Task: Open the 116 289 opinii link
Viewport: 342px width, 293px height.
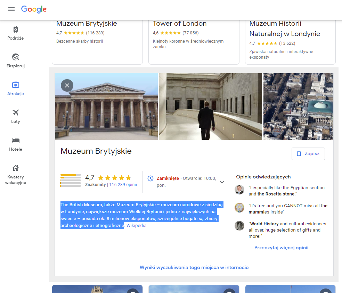Action: 123,185
